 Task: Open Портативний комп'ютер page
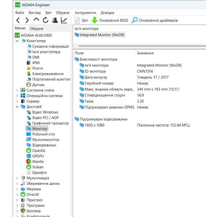(x=48, y=79)
